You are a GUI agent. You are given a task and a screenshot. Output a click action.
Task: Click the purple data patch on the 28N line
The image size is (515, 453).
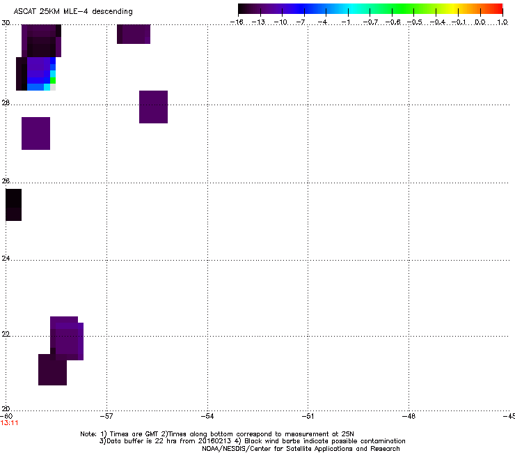153,107
